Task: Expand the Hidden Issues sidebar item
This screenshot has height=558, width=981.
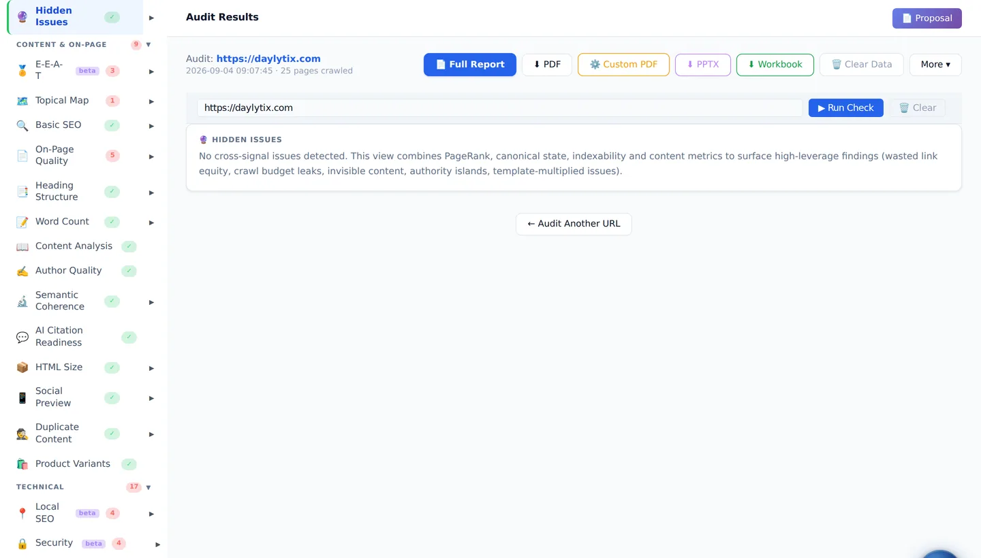Action: [x=152, y=18]
